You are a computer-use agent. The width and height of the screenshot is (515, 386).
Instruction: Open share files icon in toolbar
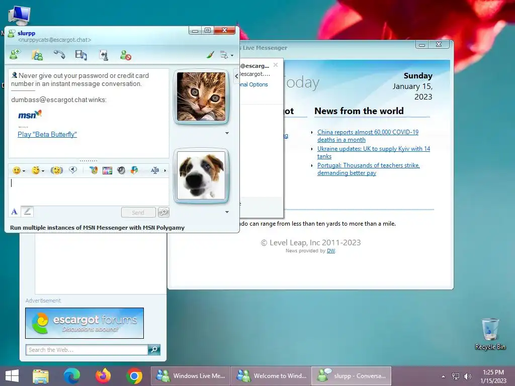(37, 55)
